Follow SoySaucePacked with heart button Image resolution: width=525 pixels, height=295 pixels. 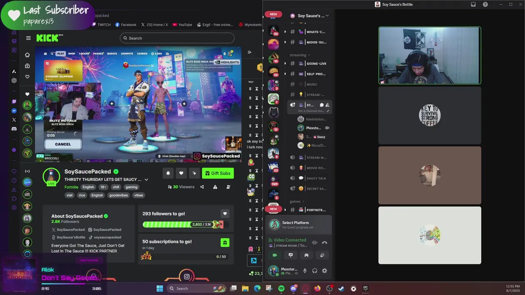181,173
